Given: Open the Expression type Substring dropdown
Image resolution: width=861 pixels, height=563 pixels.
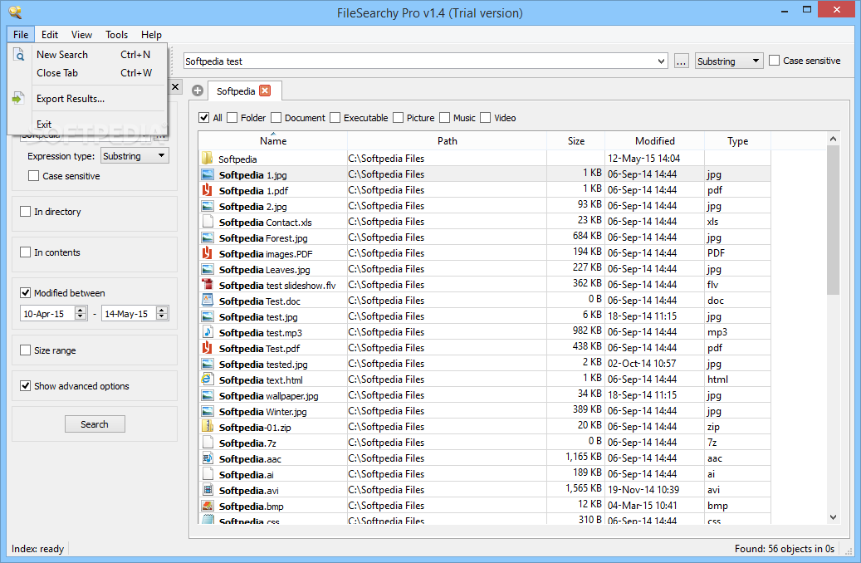Looking at the screenshot, I should tap(135, 156).
